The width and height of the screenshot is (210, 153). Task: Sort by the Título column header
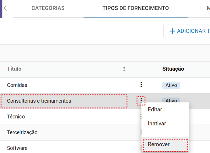tap(14, 69)
